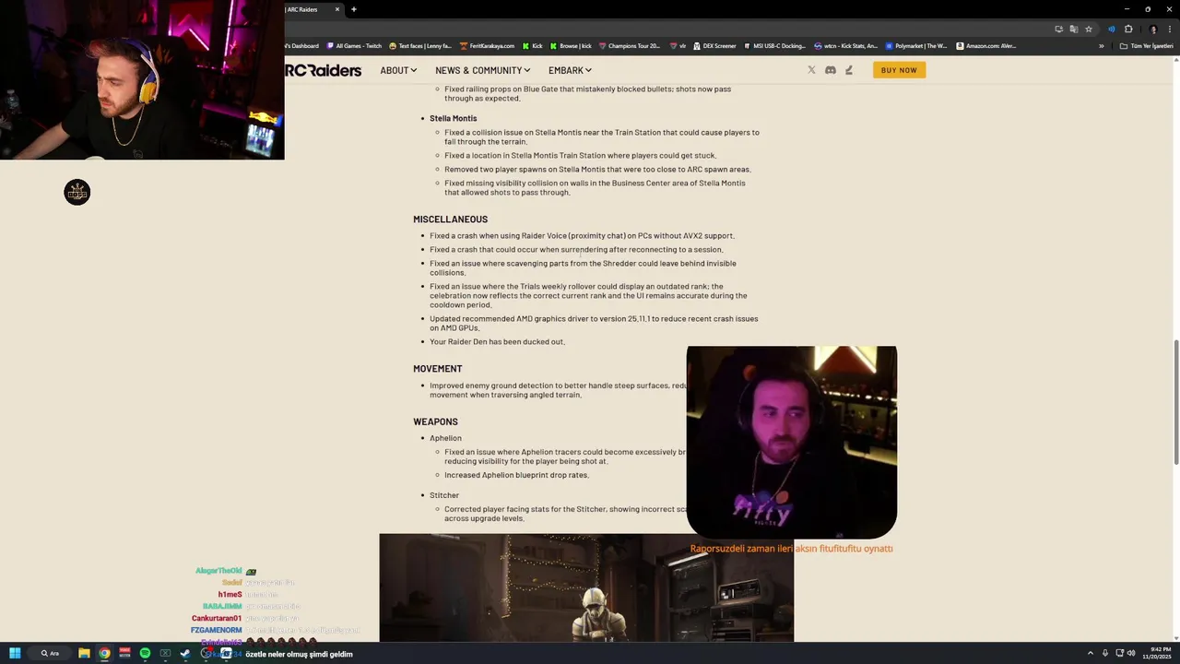Open the All Games - Twitch bookmark
The height and width of the screenshot is (664, 1180).
tap(354, 45)
